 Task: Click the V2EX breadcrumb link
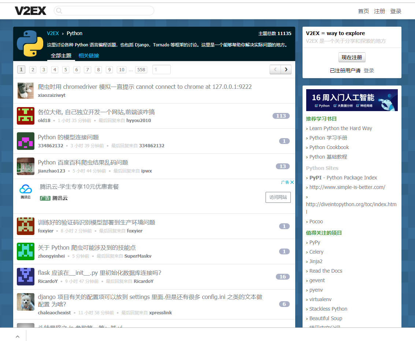pos(53,33)
